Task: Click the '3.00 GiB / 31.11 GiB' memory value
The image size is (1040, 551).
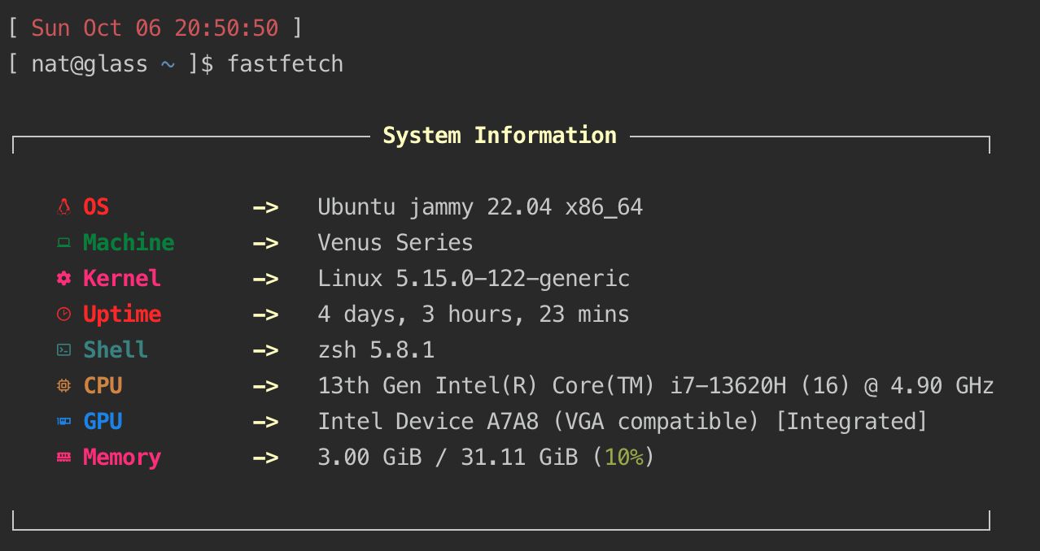Action: (448, 458)
